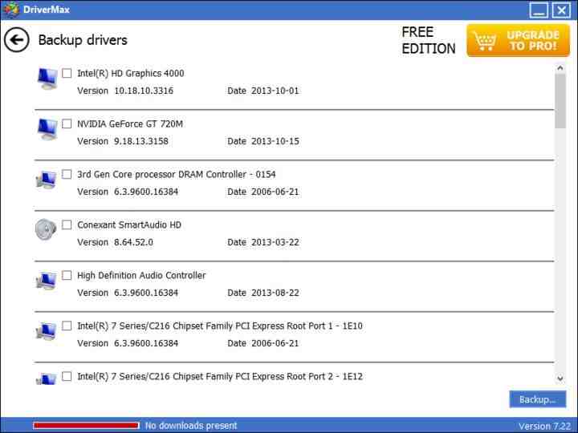Click the NVIDIA GeForce GT 720M name
Screen dimensions: 578x433
130,124
